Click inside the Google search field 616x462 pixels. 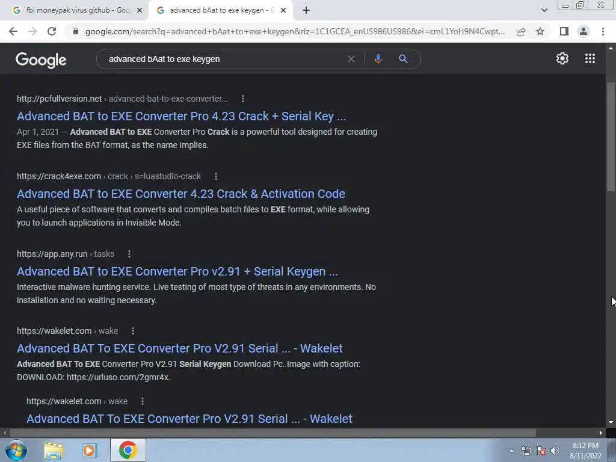pyautogui.click(x=224, y=59)
